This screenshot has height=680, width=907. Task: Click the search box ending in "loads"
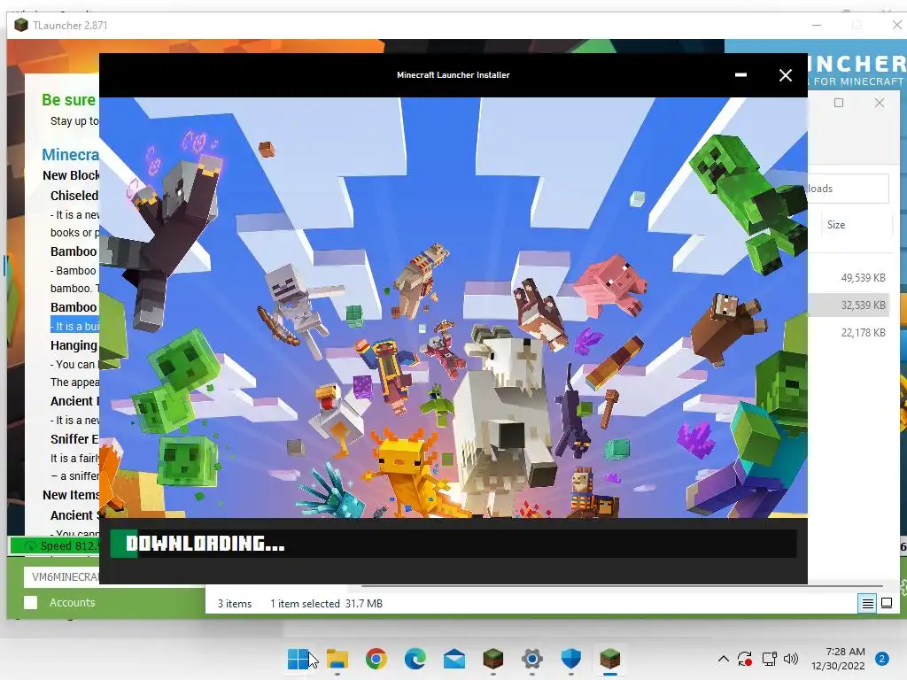click(848, 189)
